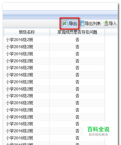
Task: Click the 导出 button label
Action: pos(73,24)
